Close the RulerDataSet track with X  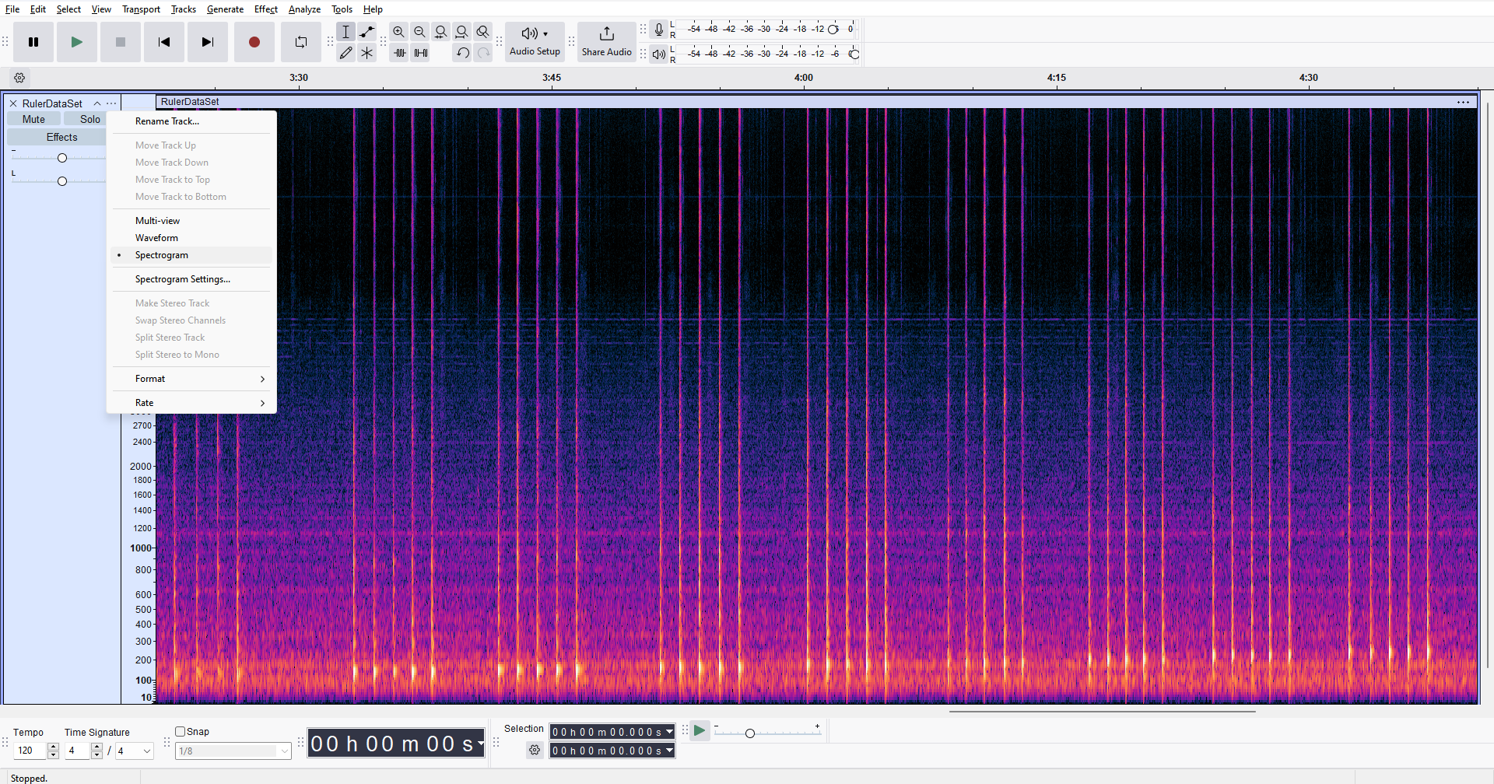(x=13, y=103)
